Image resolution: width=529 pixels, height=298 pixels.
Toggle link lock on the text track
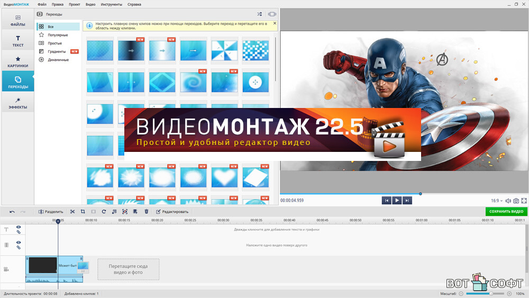[x=19, y=232]
